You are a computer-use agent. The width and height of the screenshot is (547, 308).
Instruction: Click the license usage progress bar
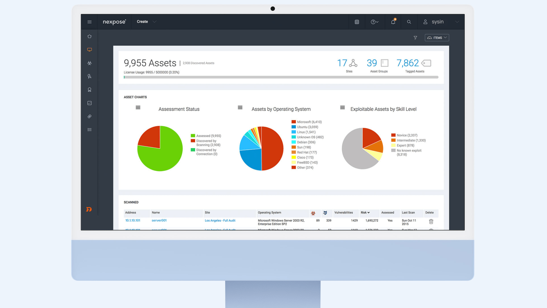(x=281, y=77)
